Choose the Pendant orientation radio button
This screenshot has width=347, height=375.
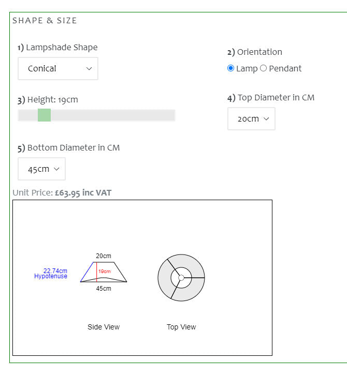[263, 68]
